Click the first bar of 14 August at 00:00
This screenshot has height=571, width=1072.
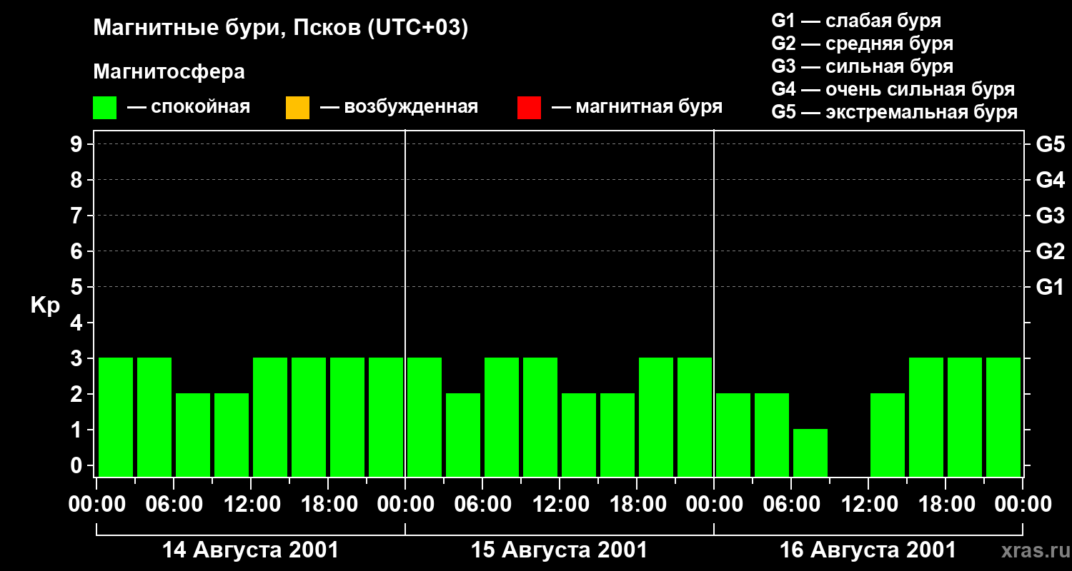[116, 417]
